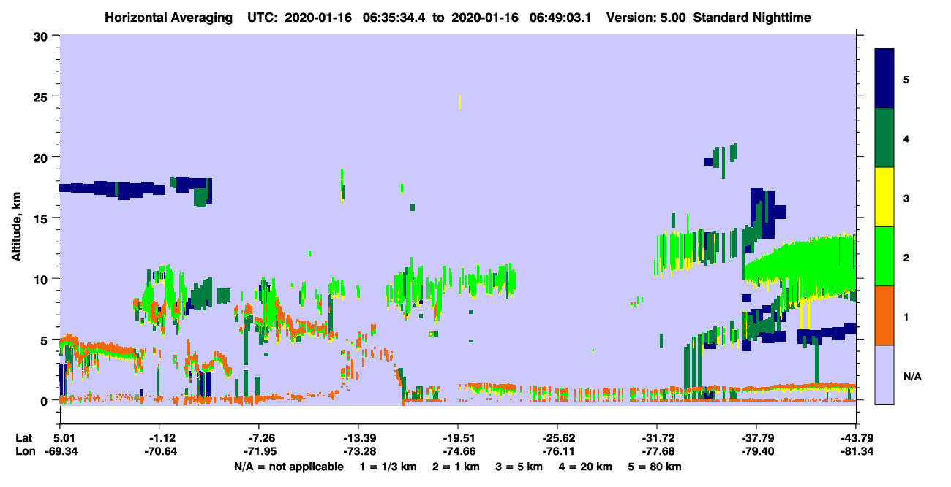Click the altitude tick label '15'
The image size is (951, 487).
tap(42, 218)
